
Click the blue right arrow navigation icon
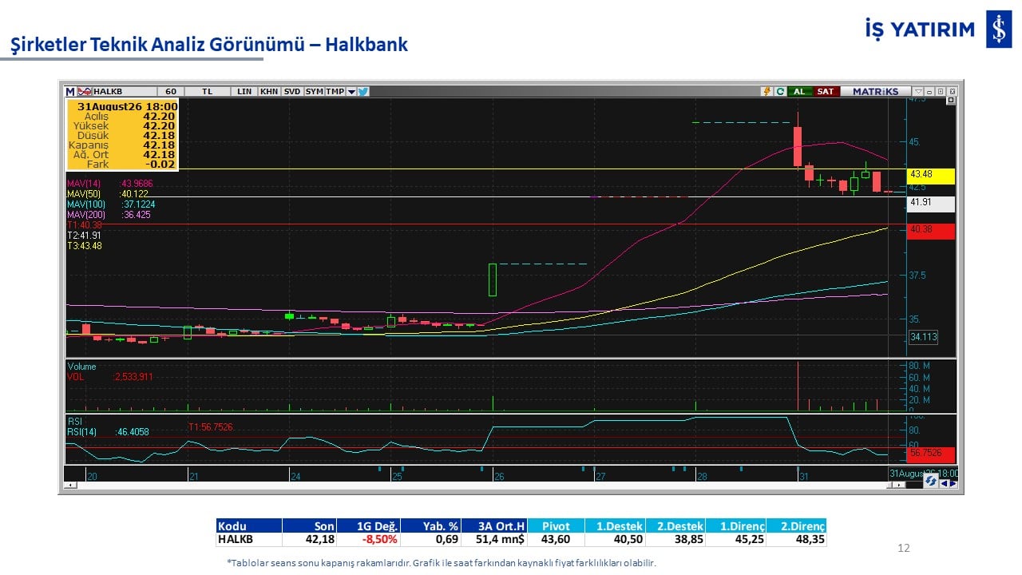click(x=953, y=483)
